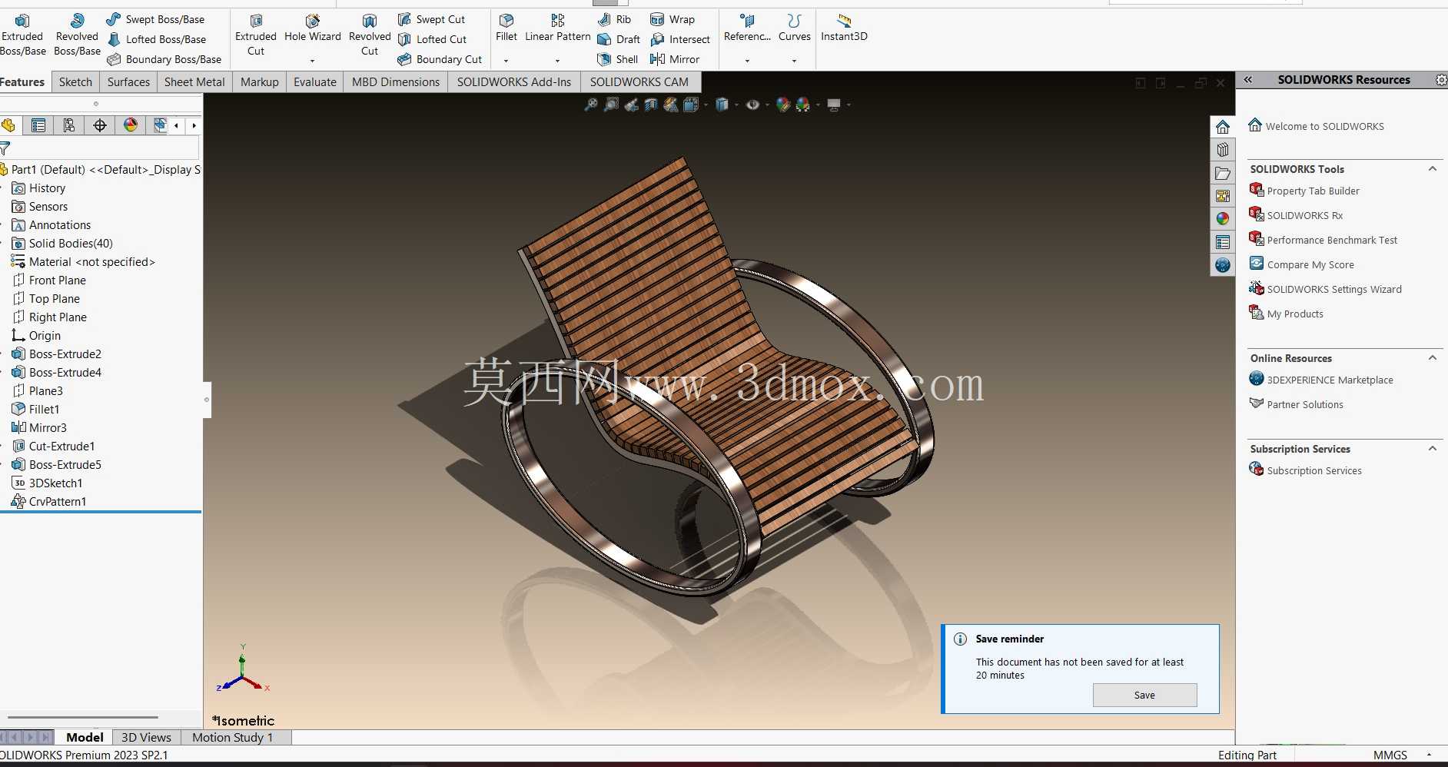Pick the Swept Cut feature
The width and height of the screenshot is (1448, 767).
[431, 19]
